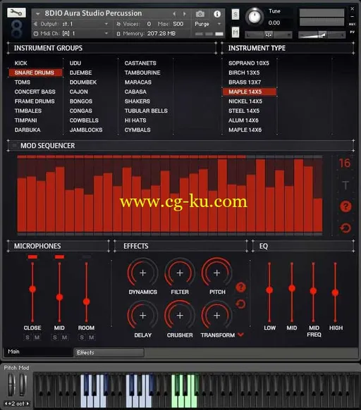Select the COWBELLS instrument group
Image resolution: width=361 pixels, height=410 pixels.
[x=84, y=120]
